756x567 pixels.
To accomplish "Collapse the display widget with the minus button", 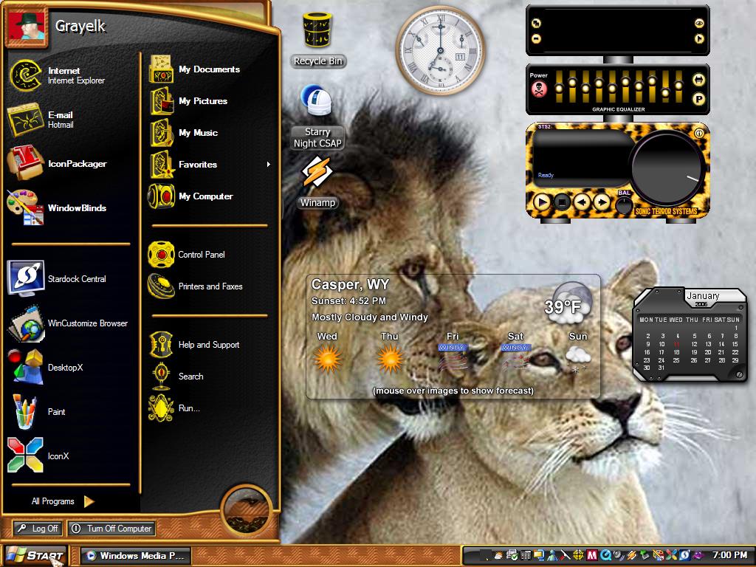I will 536,38.
